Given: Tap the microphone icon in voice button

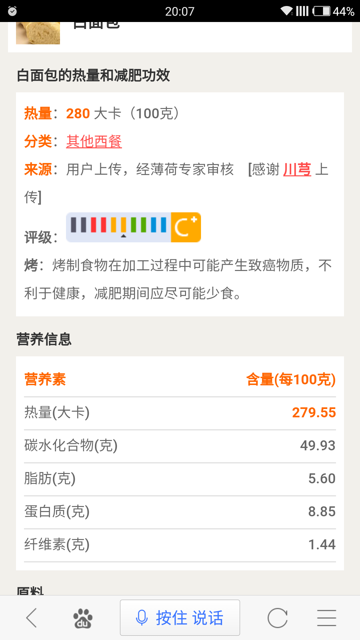Looking at the screenshot, I should pos(142,618).
